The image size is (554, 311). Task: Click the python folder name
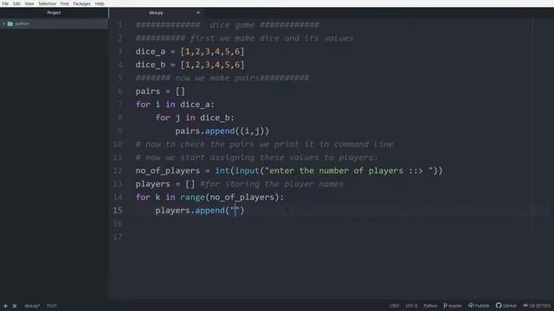pyautogui.click(x=22, y=23)
